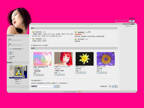Tick the auto-login checkbox under the password field
Screen dimensions: 144x108
pos(9,49)
